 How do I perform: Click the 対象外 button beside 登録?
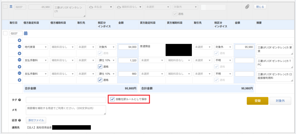coord(280,101)
